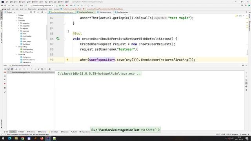This screenshot has width=251, height=141.
Task: Click the red Stop icon in main toolbar
Action: pos(67,5)
